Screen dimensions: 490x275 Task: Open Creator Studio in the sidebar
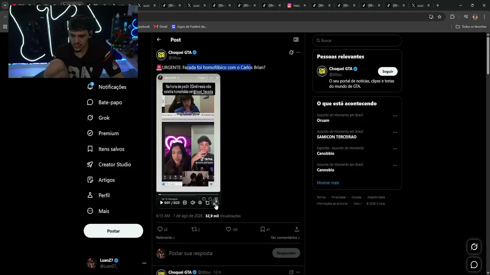(109, 164)
